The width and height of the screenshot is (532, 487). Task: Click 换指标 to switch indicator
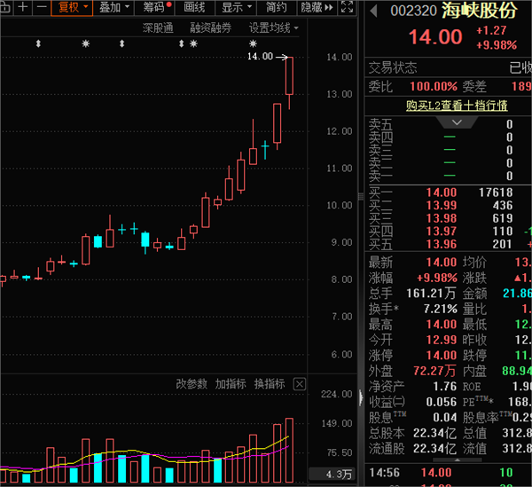[x=270, y=384]
